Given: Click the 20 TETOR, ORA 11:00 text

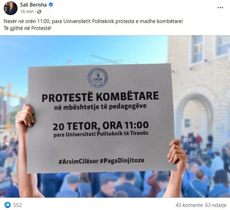Looking at the screenshot, I should pyautogui.click(x=101, y=126).
